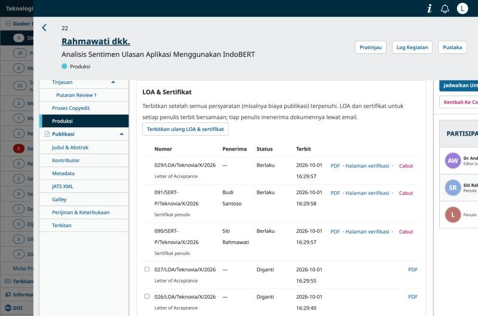
Task: Open Halaman verifikasi for Siti Rahmawati
Action: click(367, 232)
